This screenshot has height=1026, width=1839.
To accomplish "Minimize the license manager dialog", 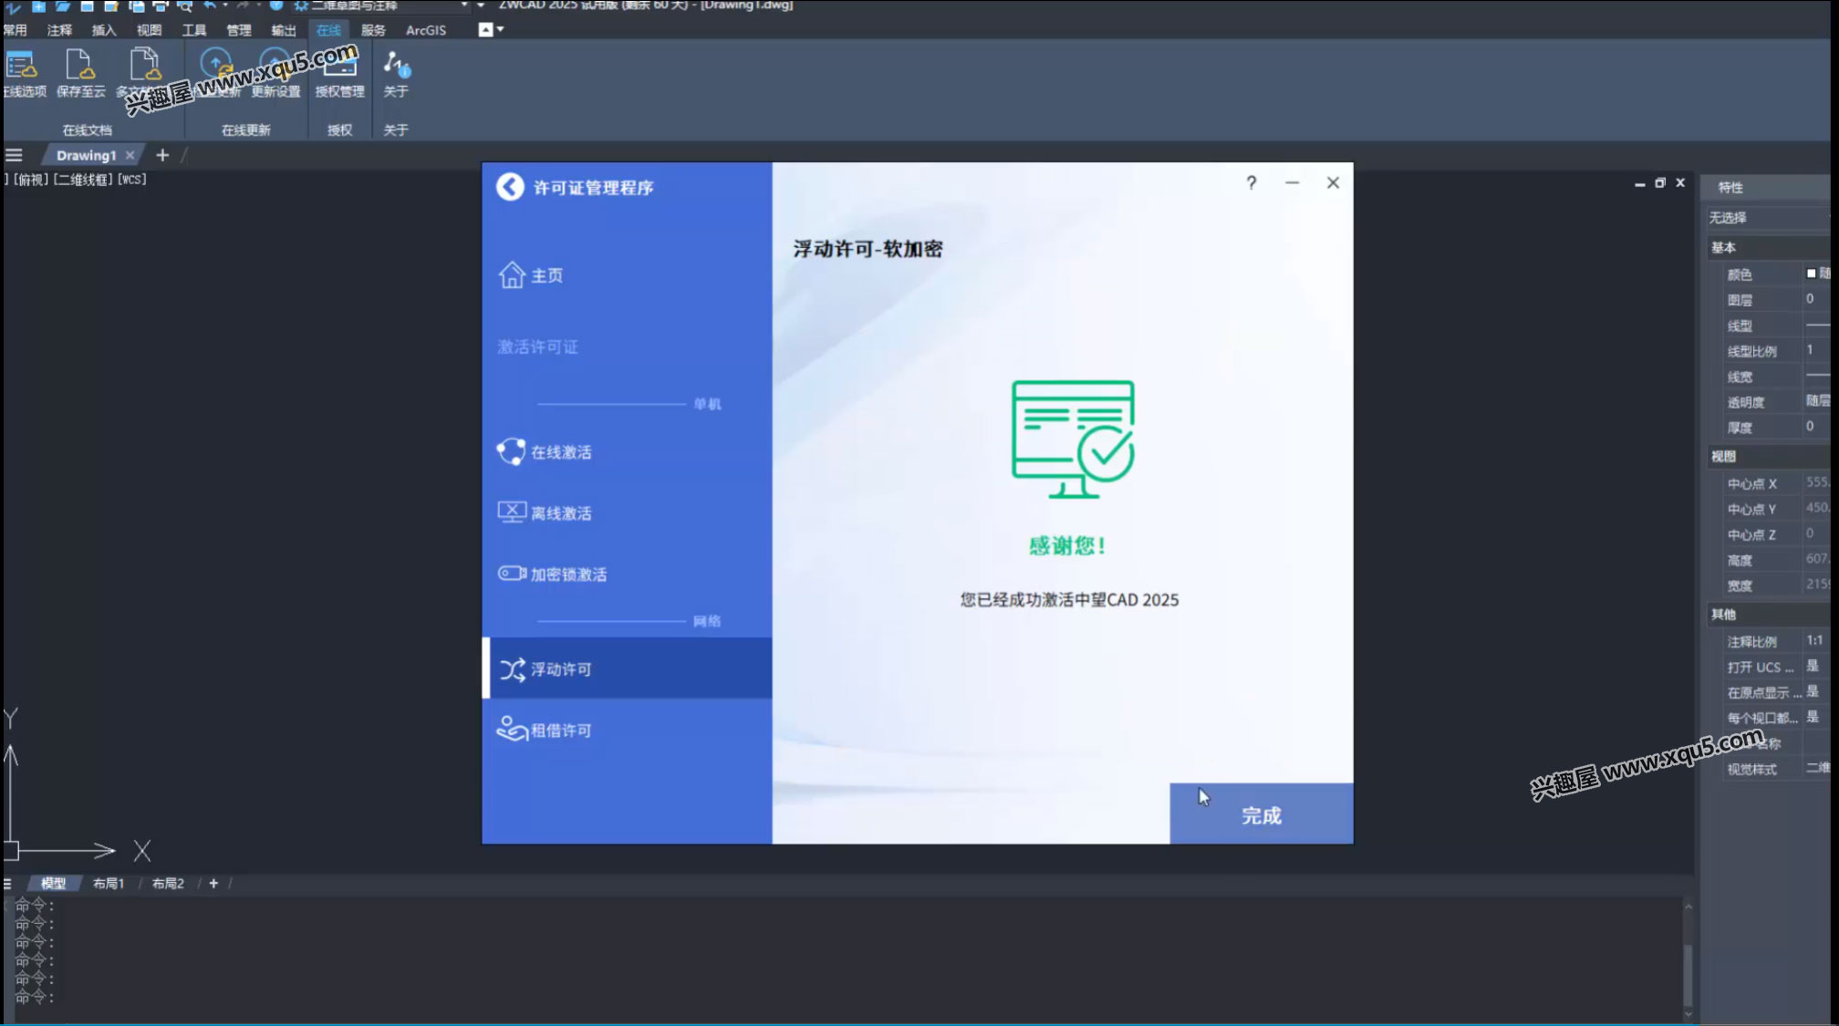I will click(x=1292, y=182).
